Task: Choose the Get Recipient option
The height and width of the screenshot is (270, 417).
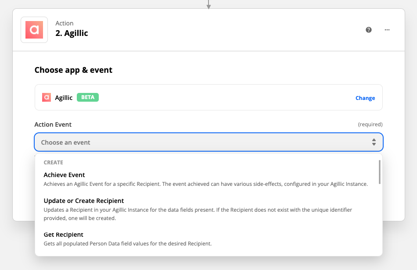Action: pos(208,239)
